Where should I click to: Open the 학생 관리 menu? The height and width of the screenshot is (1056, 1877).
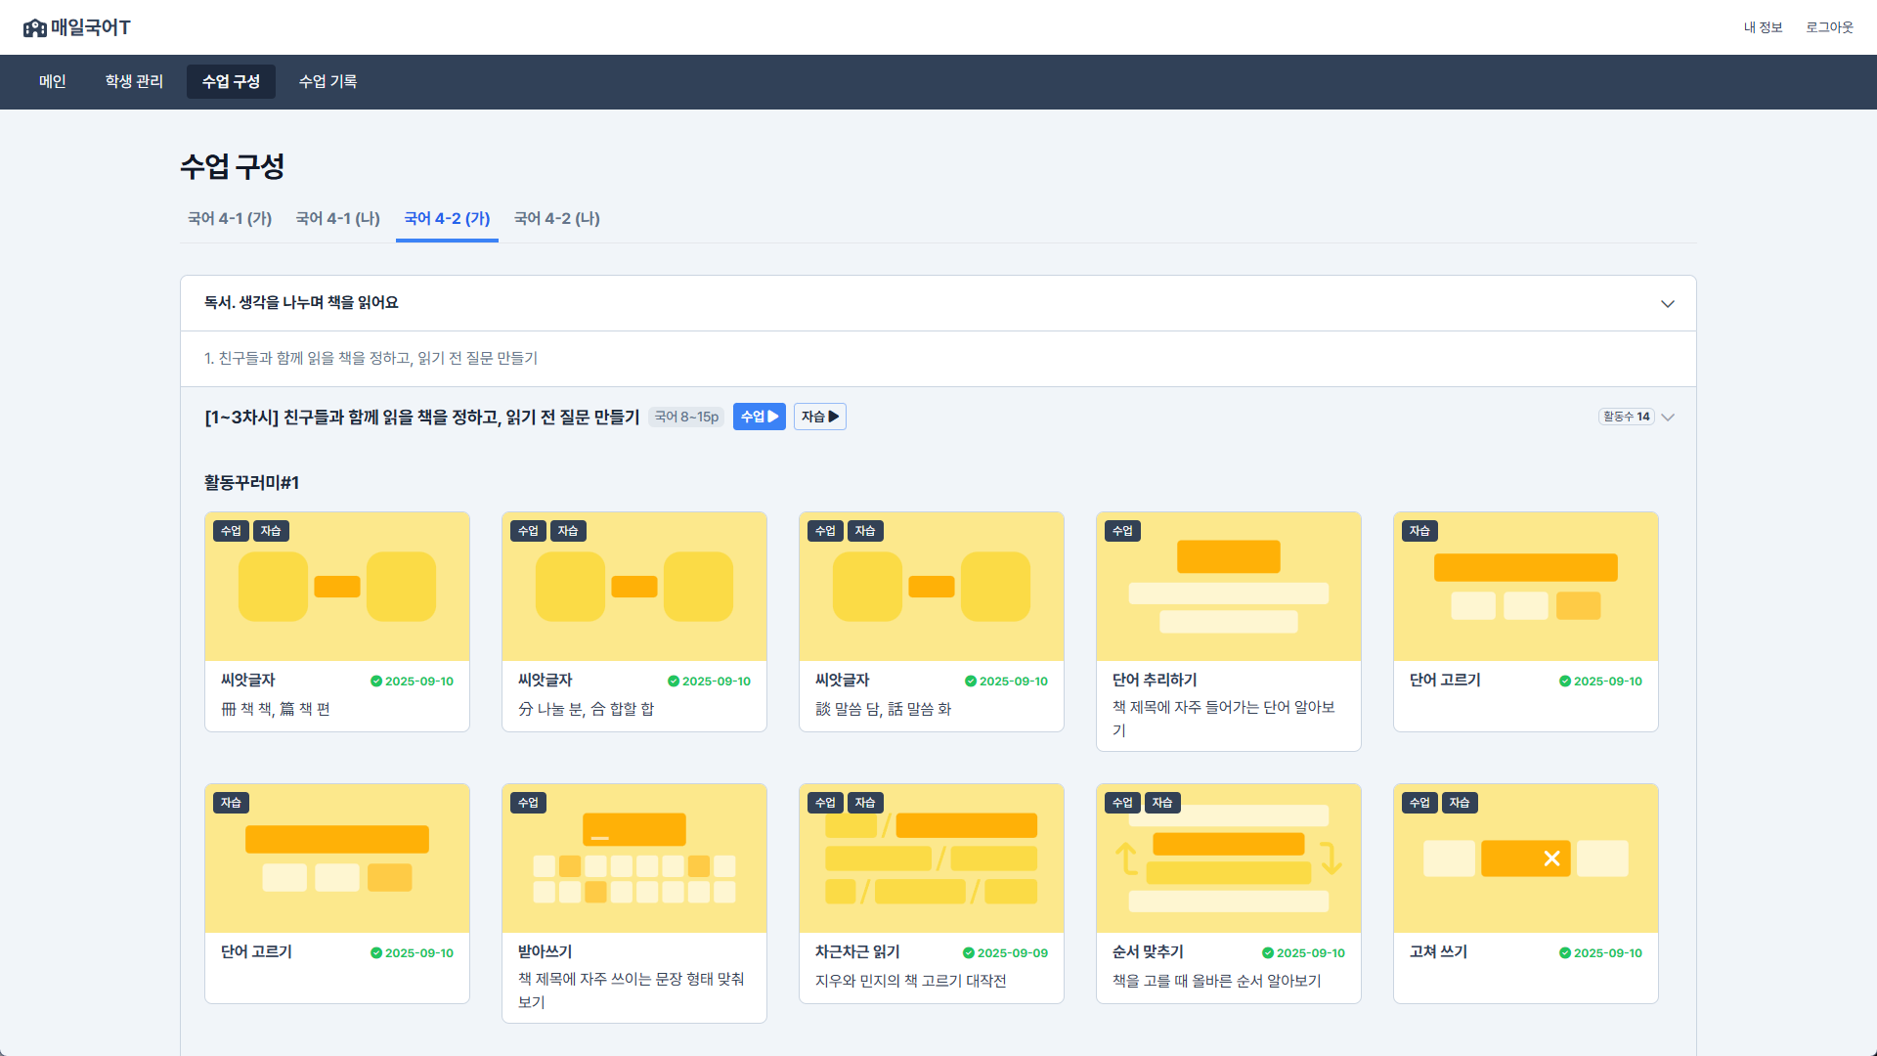coord(134,82)
